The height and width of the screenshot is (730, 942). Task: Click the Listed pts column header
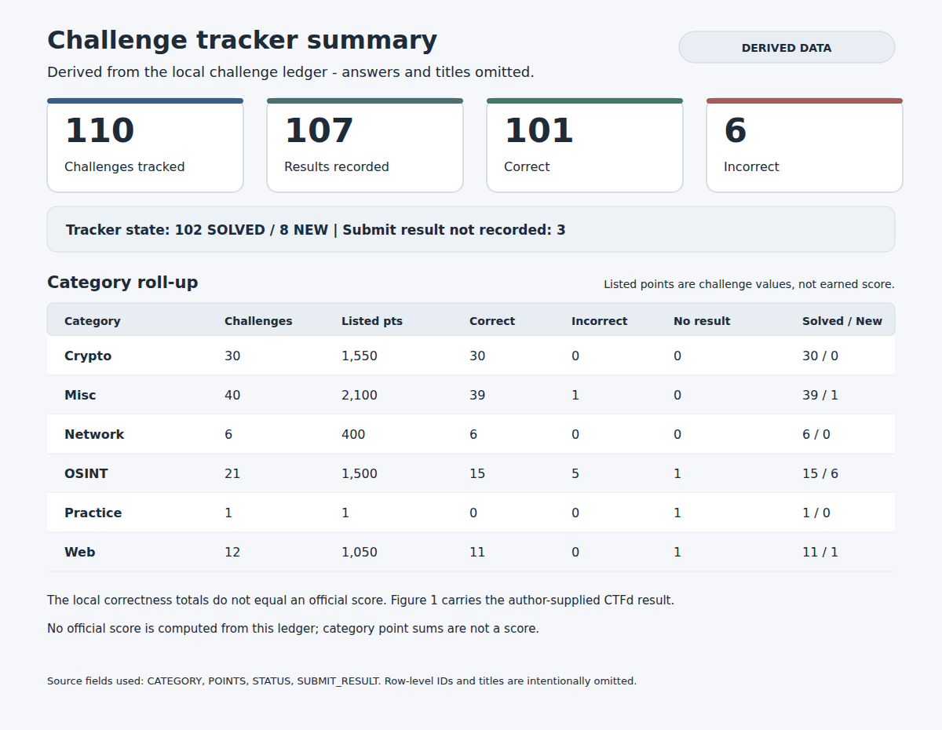372,321
